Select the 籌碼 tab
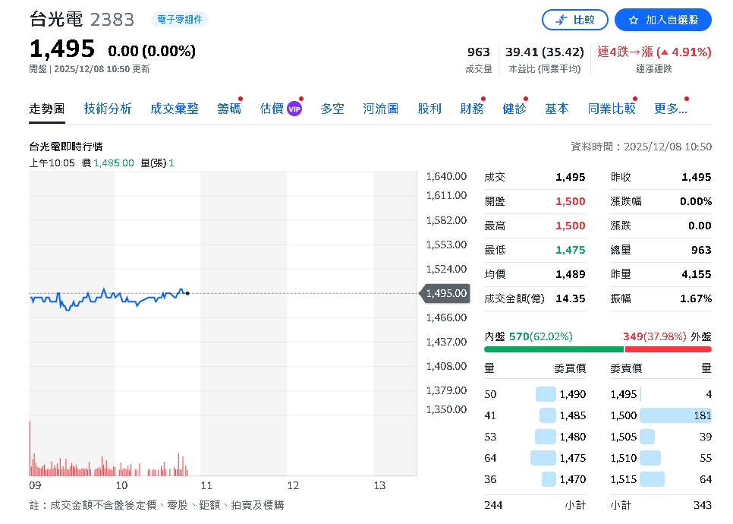Screen dimensions: 733x524 pos(228,109)
